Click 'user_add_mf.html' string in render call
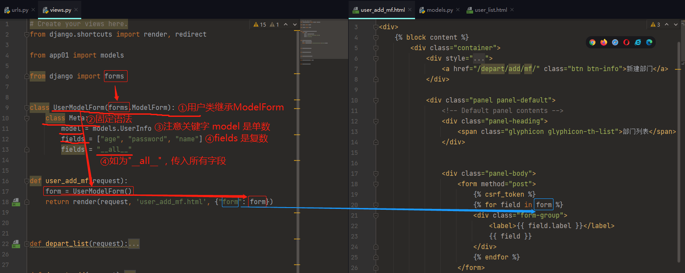The height and width of the screenshot is (273, 685). click(x=171, y=201)
